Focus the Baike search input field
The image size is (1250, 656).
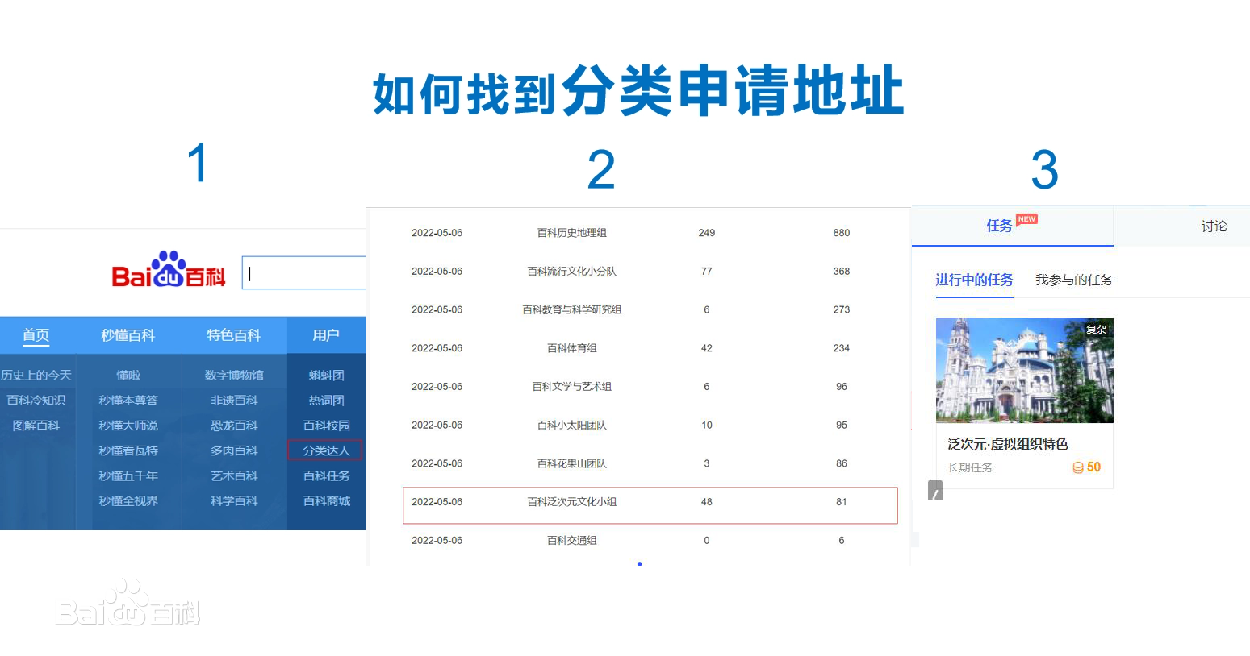[x=304, y=273]
